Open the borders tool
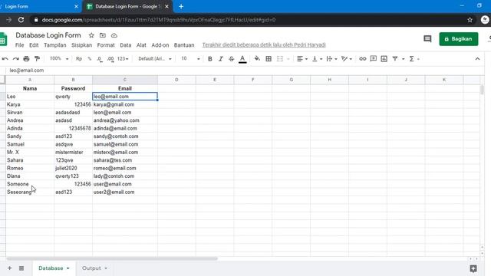Screen dimensions: 491x276 269,59
